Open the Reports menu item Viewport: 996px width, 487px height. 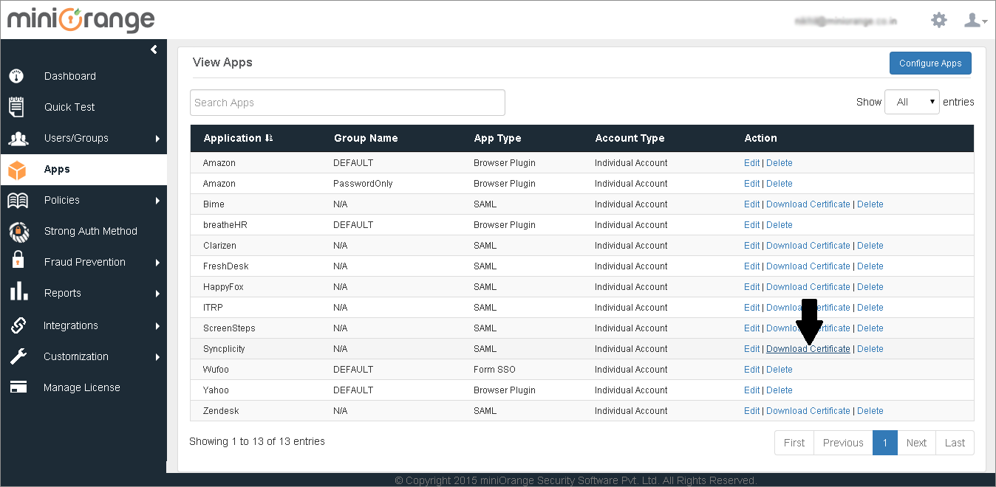click(63, 293)
